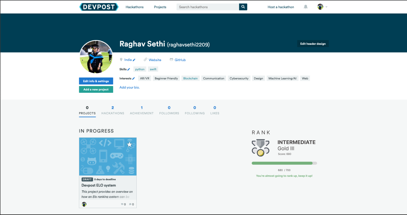407x215 pixels.
Task: Click Add a new project button
Action: tap(96, 89)
